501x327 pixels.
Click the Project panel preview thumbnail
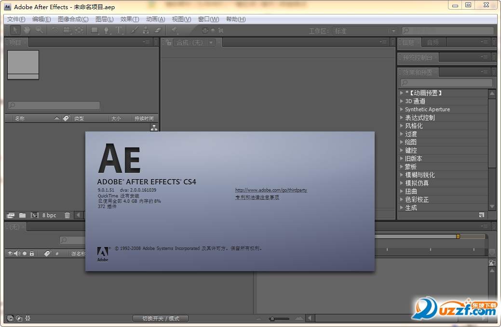[23, 65]
